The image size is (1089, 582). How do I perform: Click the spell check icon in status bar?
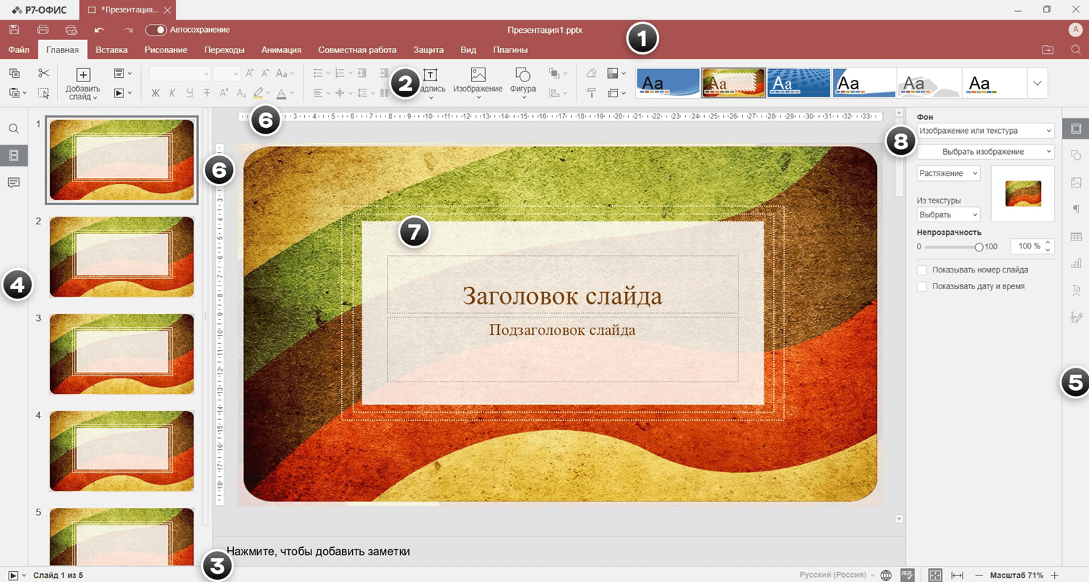(x=907, y=574)
